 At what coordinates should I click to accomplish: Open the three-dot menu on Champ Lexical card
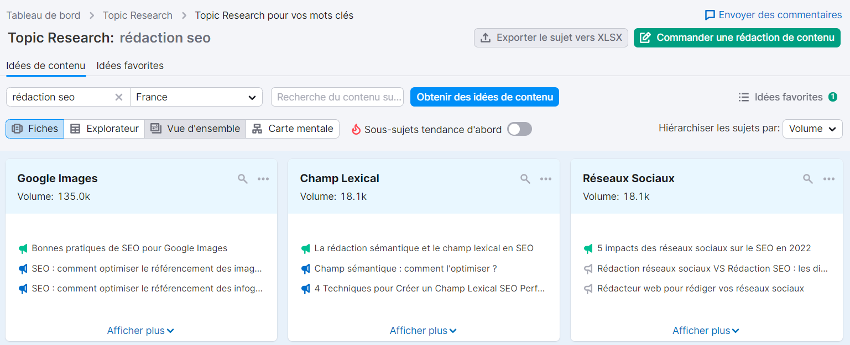(x=546, y=178)
